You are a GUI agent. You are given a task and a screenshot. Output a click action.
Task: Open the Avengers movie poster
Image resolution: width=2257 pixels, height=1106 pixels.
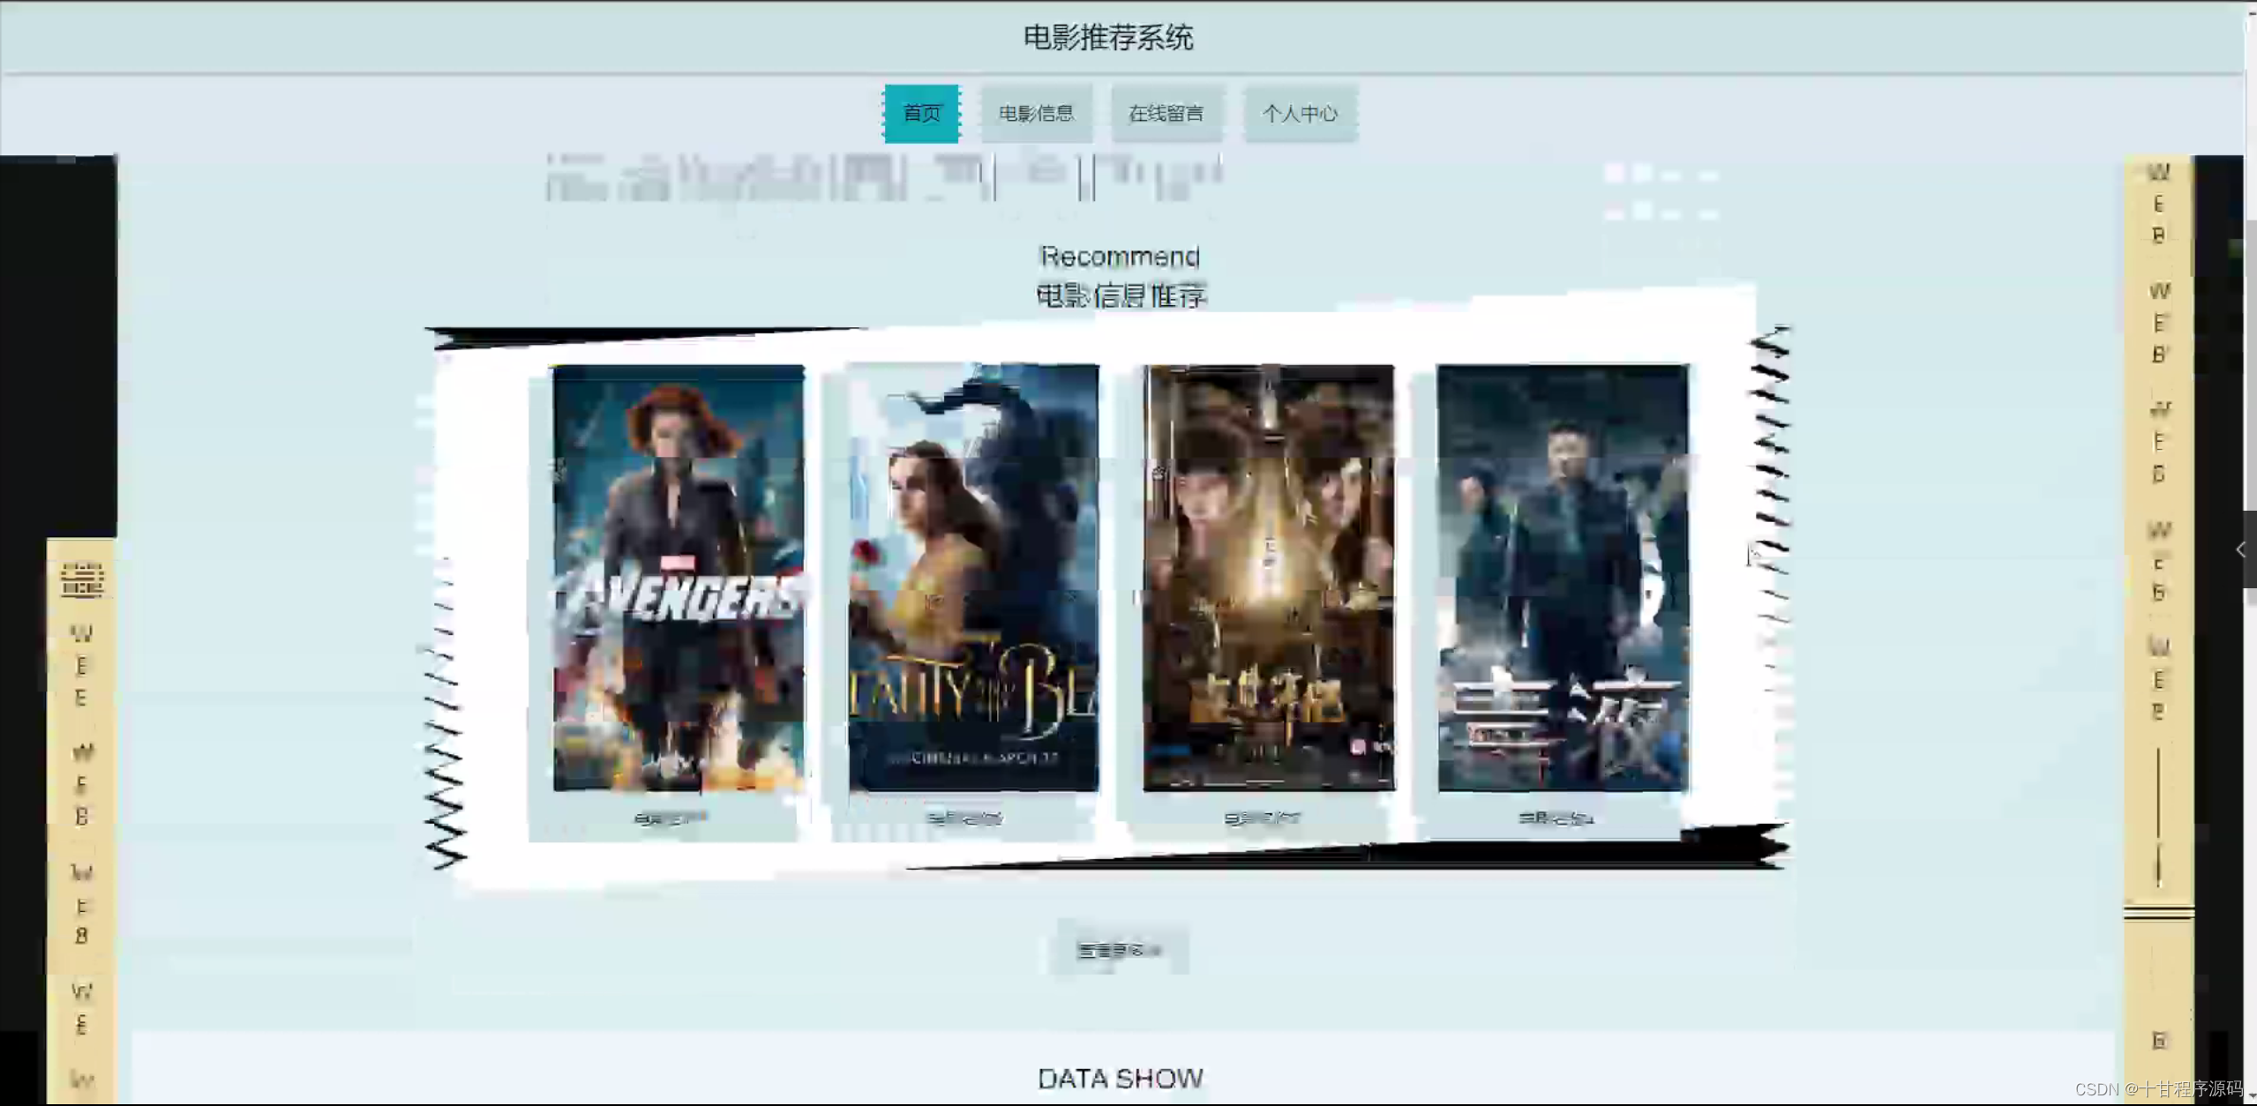pyautogui.click(x=677, y=582)
